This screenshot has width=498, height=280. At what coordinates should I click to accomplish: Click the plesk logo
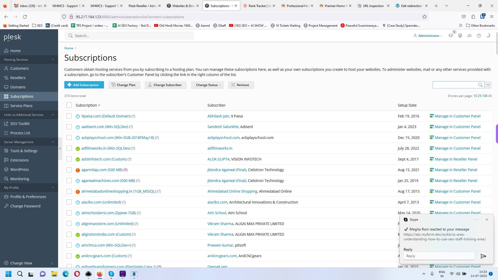(12, 37)
